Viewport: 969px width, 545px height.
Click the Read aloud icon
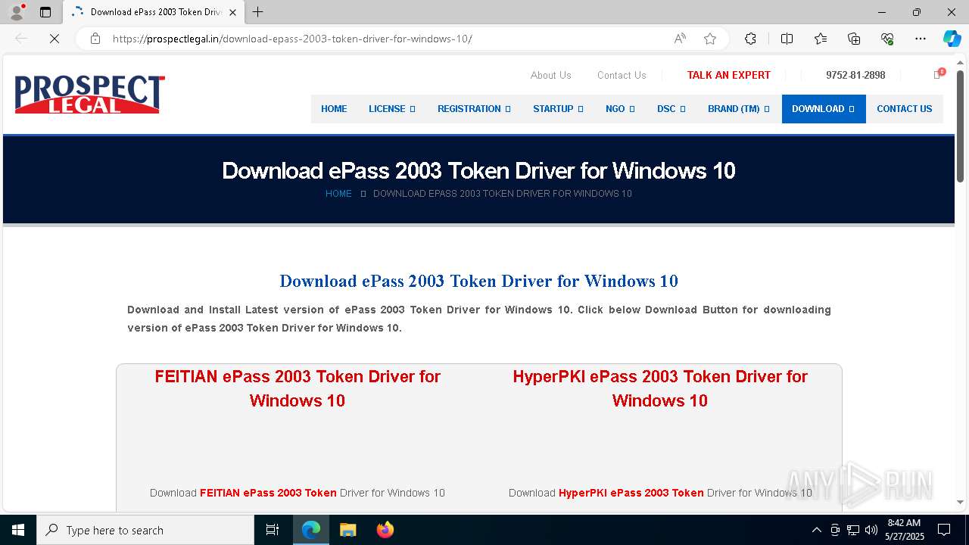pos(680,39)
